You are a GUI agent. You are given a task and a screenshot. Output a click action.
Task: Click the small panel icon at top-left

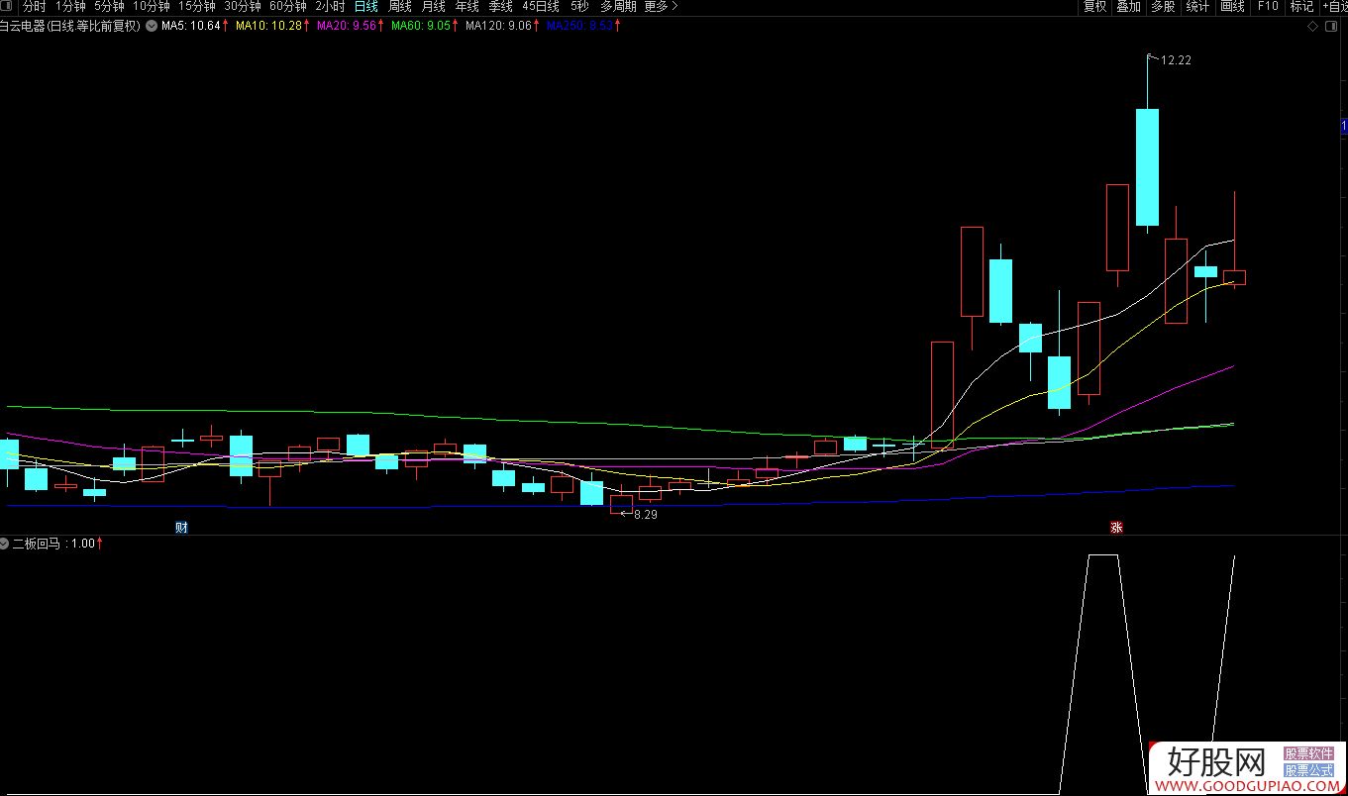pyautogui.click(x=8, y=6)
